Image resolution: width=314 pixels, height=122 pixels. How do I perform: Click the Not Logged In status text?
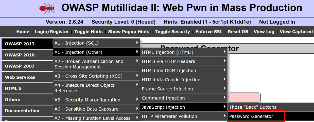tap(277, 22)
